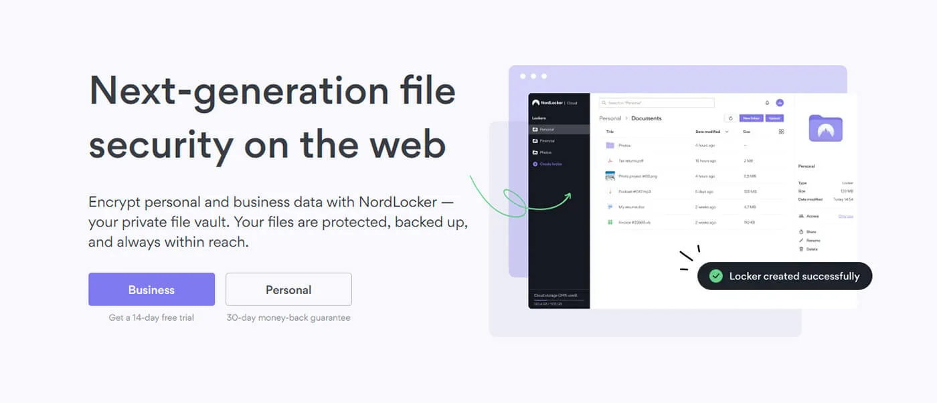Focus the Search in Personal field
The height and width of the screenshot is (403, 937).
click(657, 103)
